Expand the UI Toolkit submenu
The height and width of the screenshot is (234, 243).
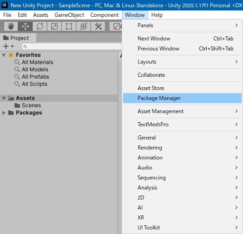point(182,228)
